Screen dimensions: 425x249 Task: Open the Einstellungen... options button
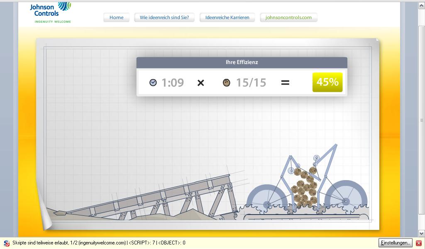pyautogui.click(x=395, y=243)
